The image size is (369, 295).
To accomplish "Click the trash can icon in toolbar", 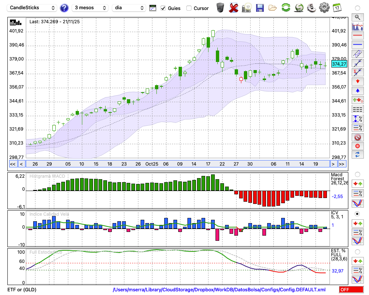I will click(220, 8).
